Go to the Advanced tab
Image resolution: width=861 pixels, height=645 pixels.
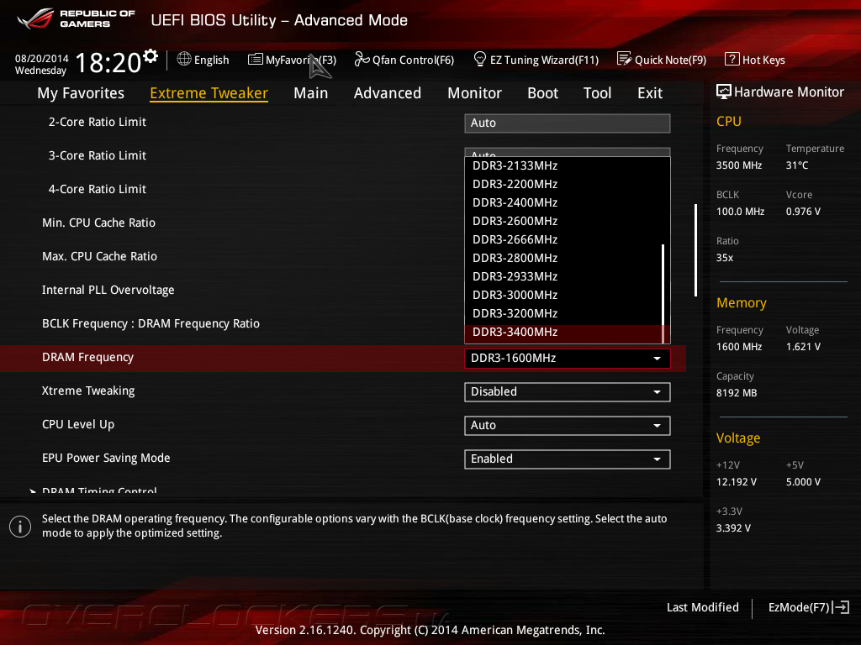point(388,93)
